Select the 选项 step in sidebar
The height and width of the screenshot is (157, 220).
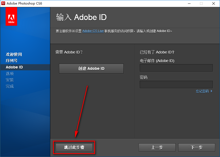coord(9,74)
